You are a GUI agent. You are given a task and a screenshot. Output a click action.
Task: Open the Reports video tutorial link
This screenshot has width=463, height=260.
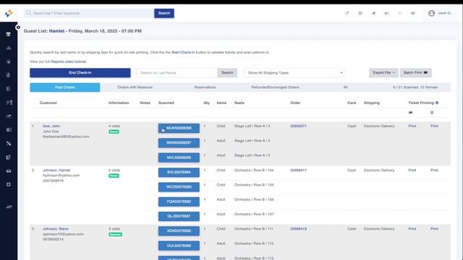(x=69, y=61)
